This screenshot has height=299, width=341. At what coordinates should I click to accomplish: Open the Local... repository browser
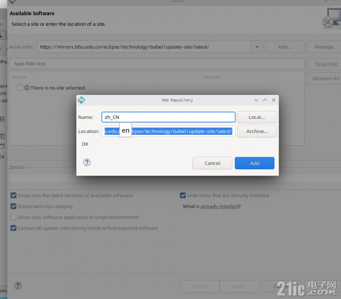tap(257, 117)
